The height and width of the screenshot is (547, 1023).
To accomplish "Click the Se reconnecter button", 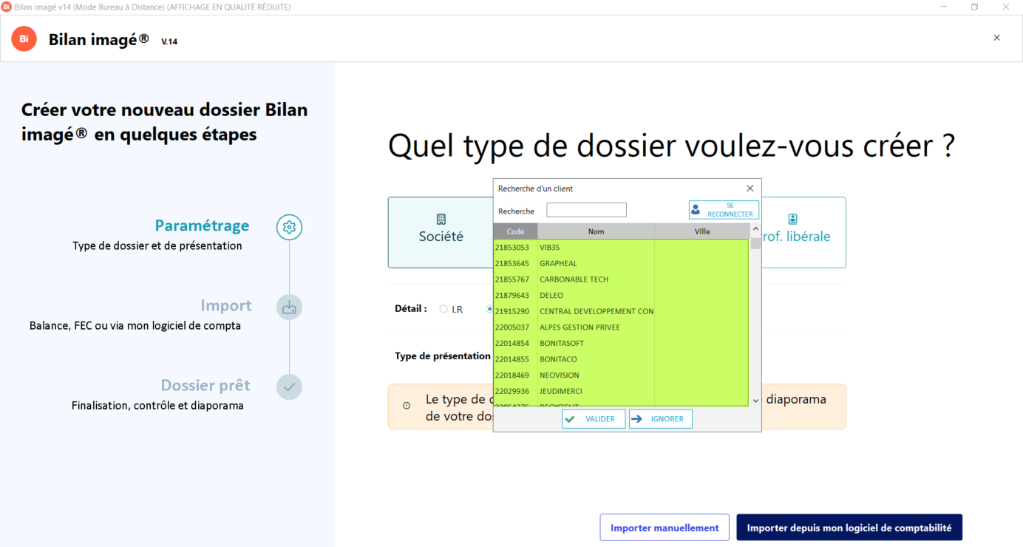I will (x=724, y=210).
